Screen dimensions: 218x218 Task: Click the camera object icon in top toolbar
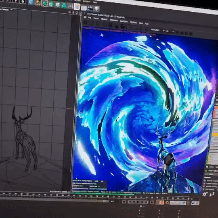pos(90,8)
